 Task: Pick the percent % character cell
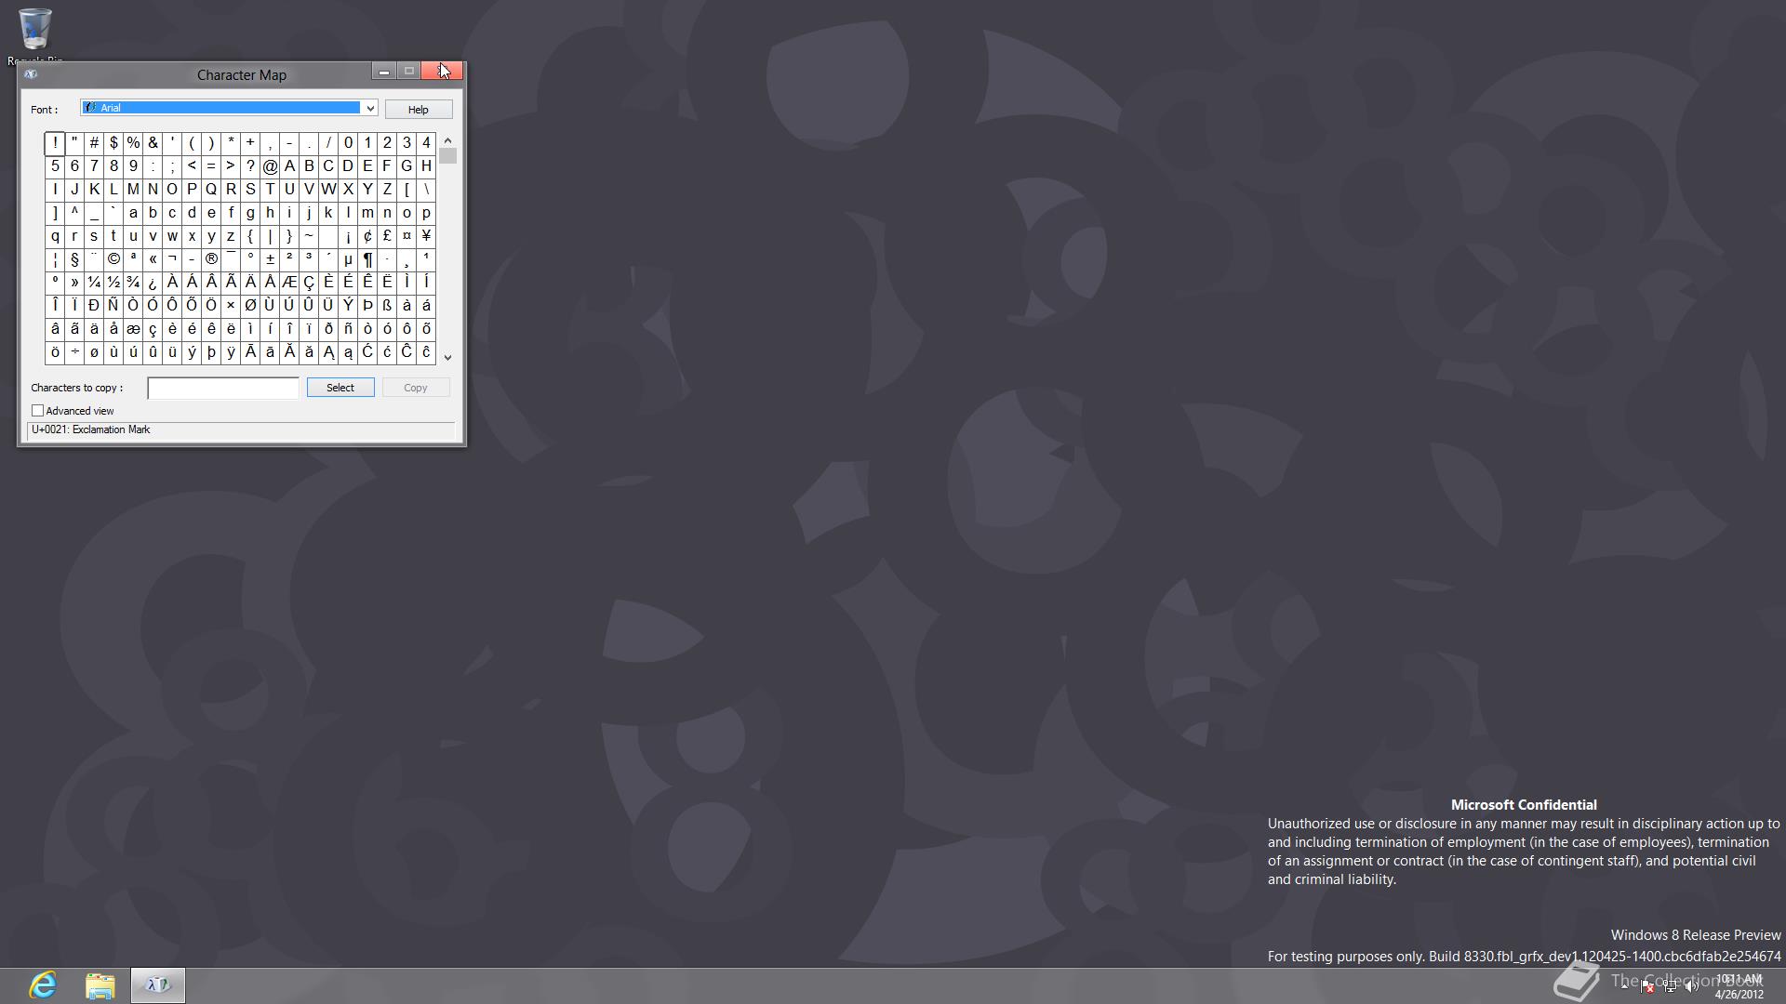pos(133,143)
